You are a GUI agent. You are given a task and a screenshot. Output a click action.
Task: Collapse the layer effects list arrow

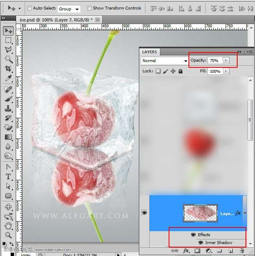pyautogui.click(x=245, y=213)
